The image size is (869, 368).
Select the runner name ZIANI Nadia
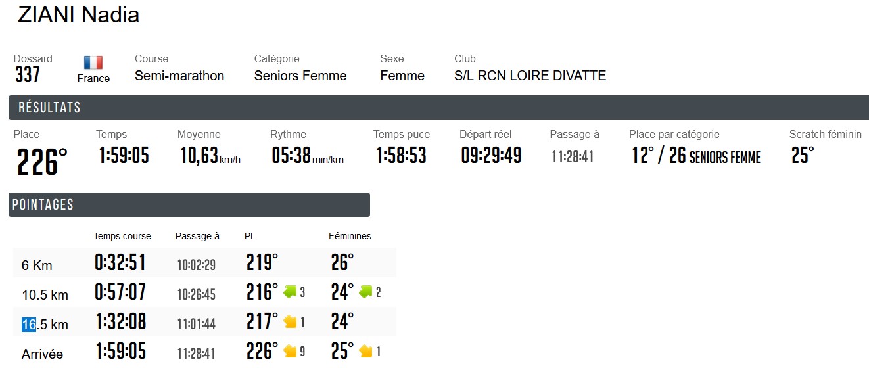click(x=78, y=15)
